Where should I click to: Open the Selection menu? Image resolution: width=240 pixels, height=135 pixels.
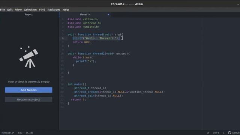[30, 10]
